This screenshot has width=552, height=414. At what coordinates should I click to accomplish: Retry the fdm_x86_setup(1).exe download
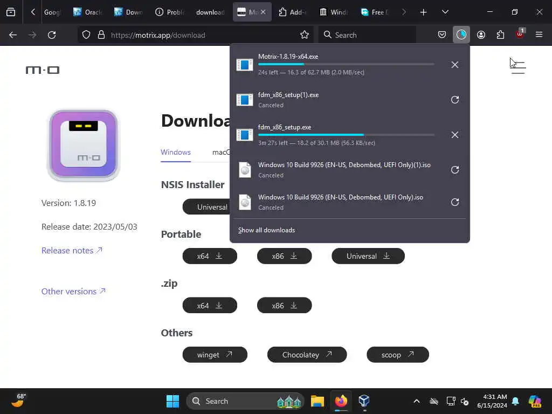(x=454, y=100)
